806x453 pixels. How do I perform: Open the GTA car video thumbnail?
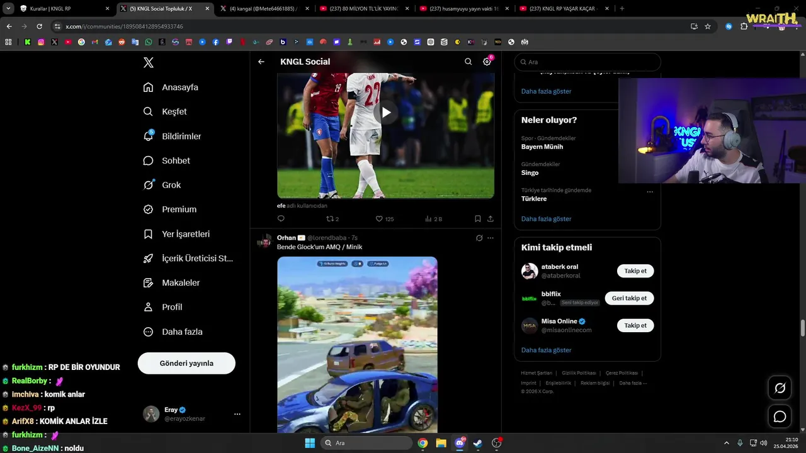pos(357,345)
